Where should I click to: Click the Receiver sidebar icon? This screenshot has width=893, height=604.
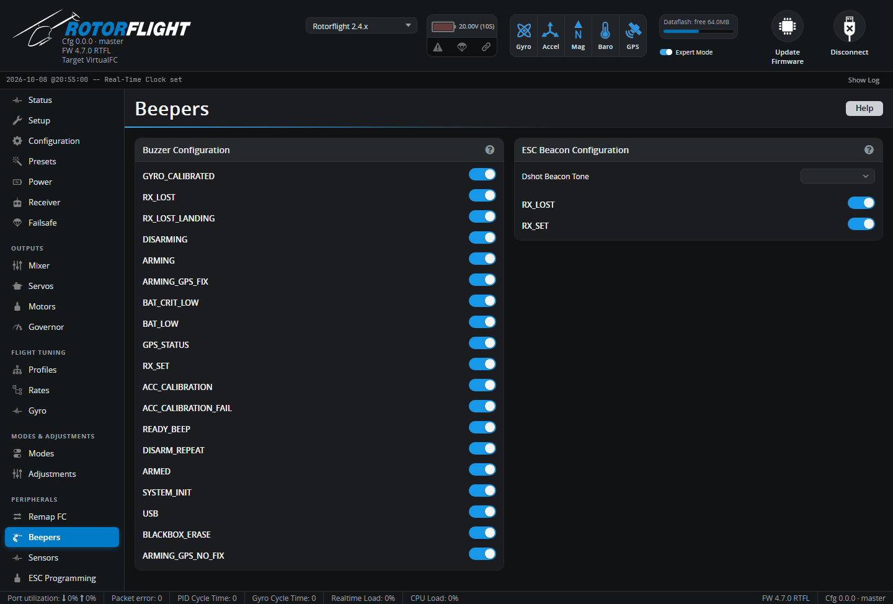point(17,202)
